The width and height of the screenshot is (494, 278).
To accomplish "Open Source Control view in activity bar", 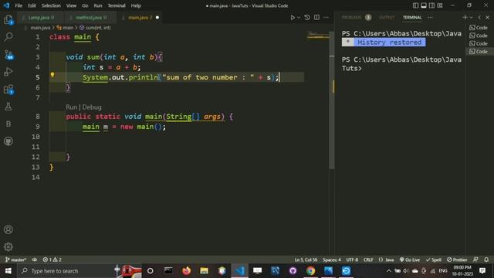I will coord(8,55).
